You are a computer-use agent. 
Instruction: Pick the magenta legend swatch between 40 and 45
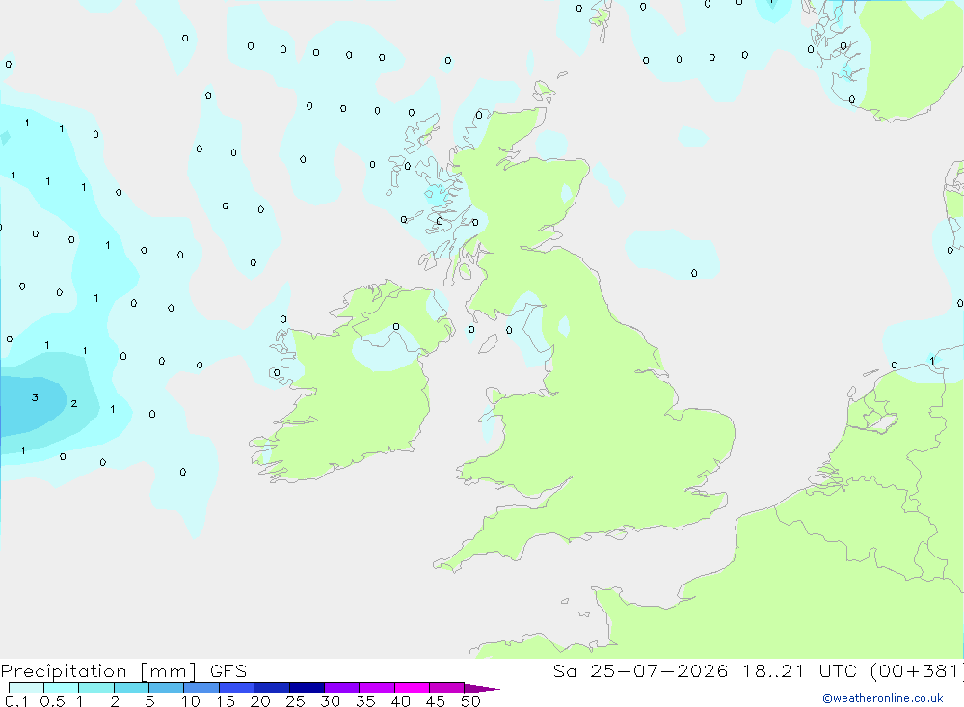click(412, 688)
